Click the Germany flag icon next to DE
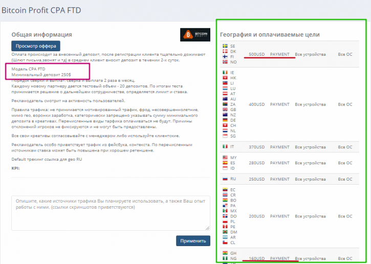Image resolution: width=371 pixels, height=264 pixels. pos(225,120)
